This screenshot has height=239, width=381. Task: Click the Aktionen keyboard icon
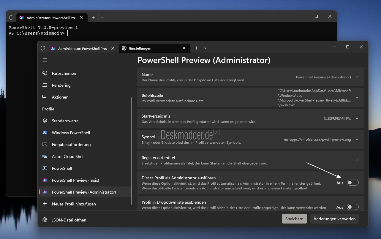[x=45, y=97]
